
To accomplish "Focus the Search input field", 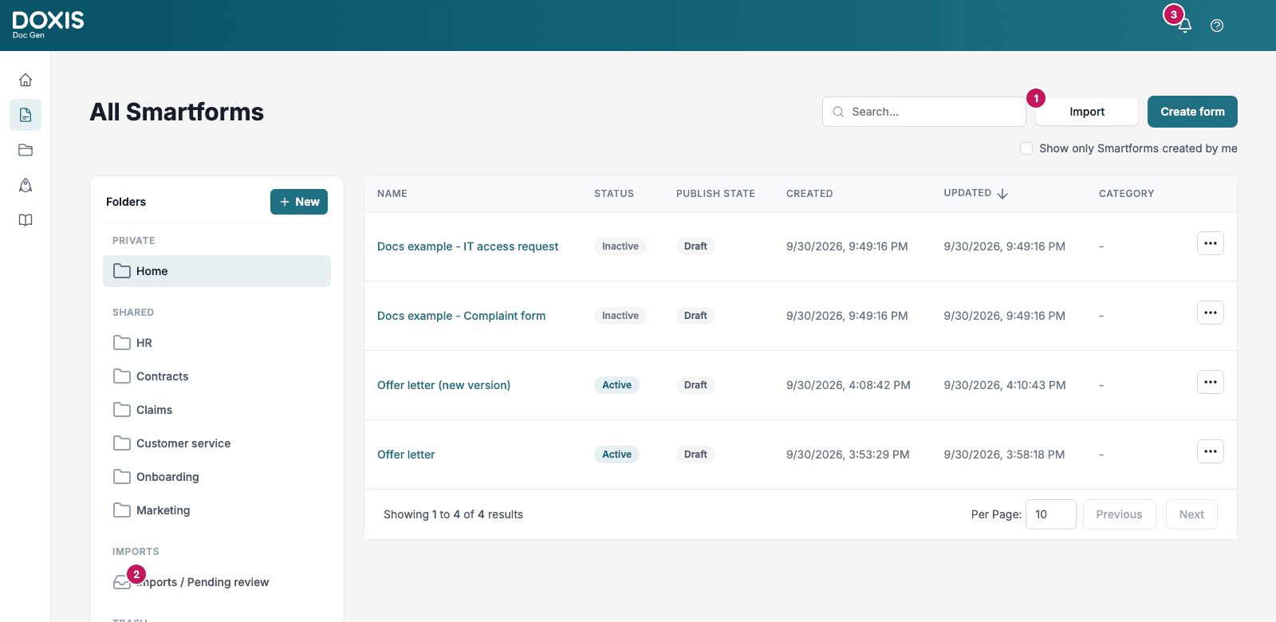I will pyautogui.click(x=924, y=112).
